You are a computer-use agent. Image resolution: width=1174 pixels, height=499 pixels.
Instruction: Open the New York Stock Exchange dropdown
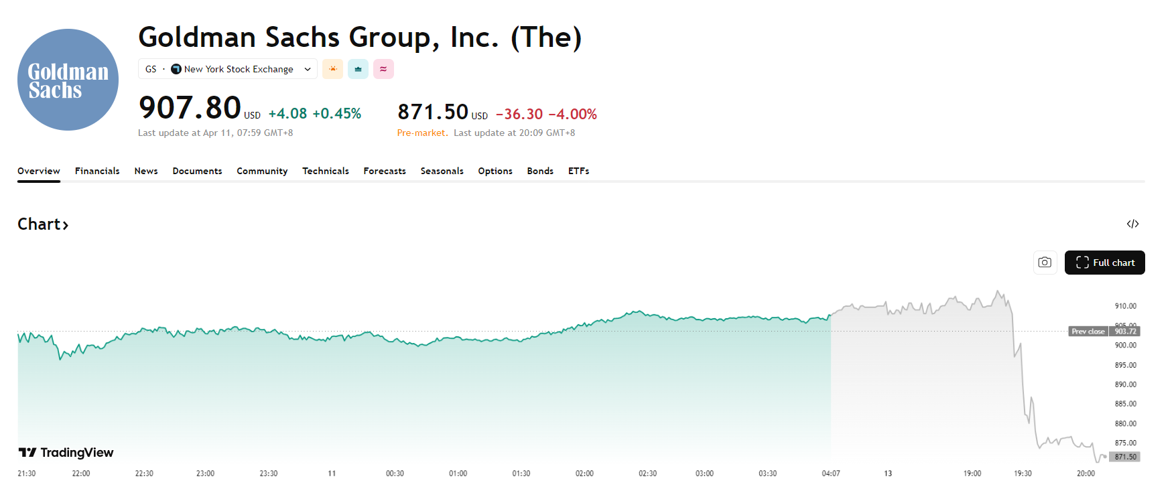pos(307,68)
